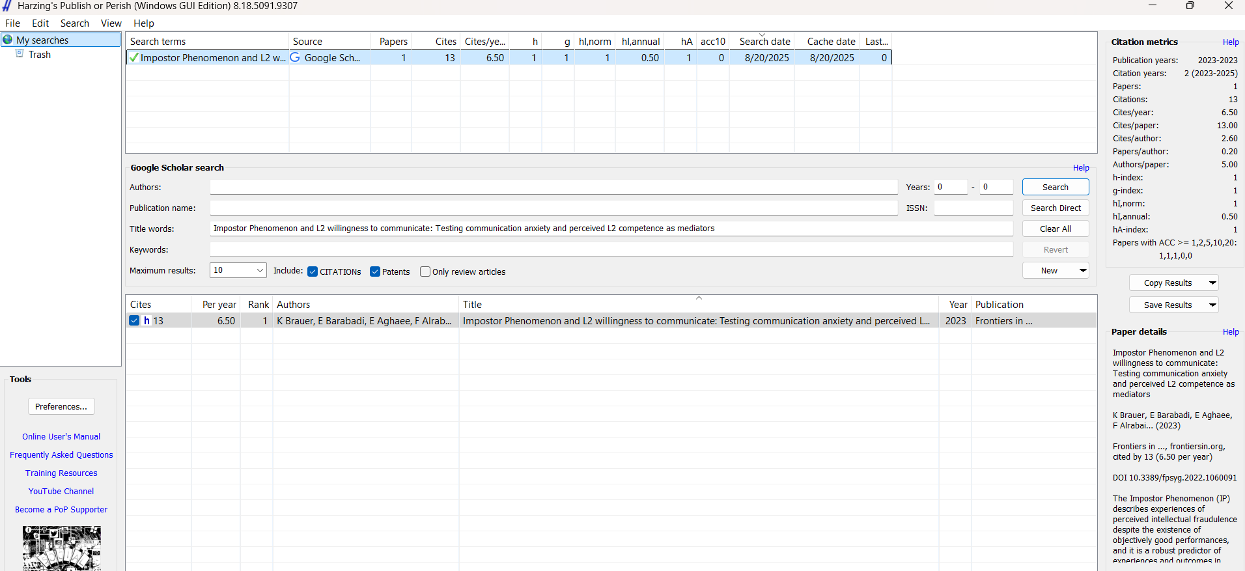Click the green checkmark on the search row
Image resolution: width=1245 pixels, height=571 pixels.
[x=133, y=58]
